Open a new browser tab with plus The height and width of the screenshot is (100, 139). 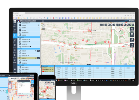click(x=26, y=13)
